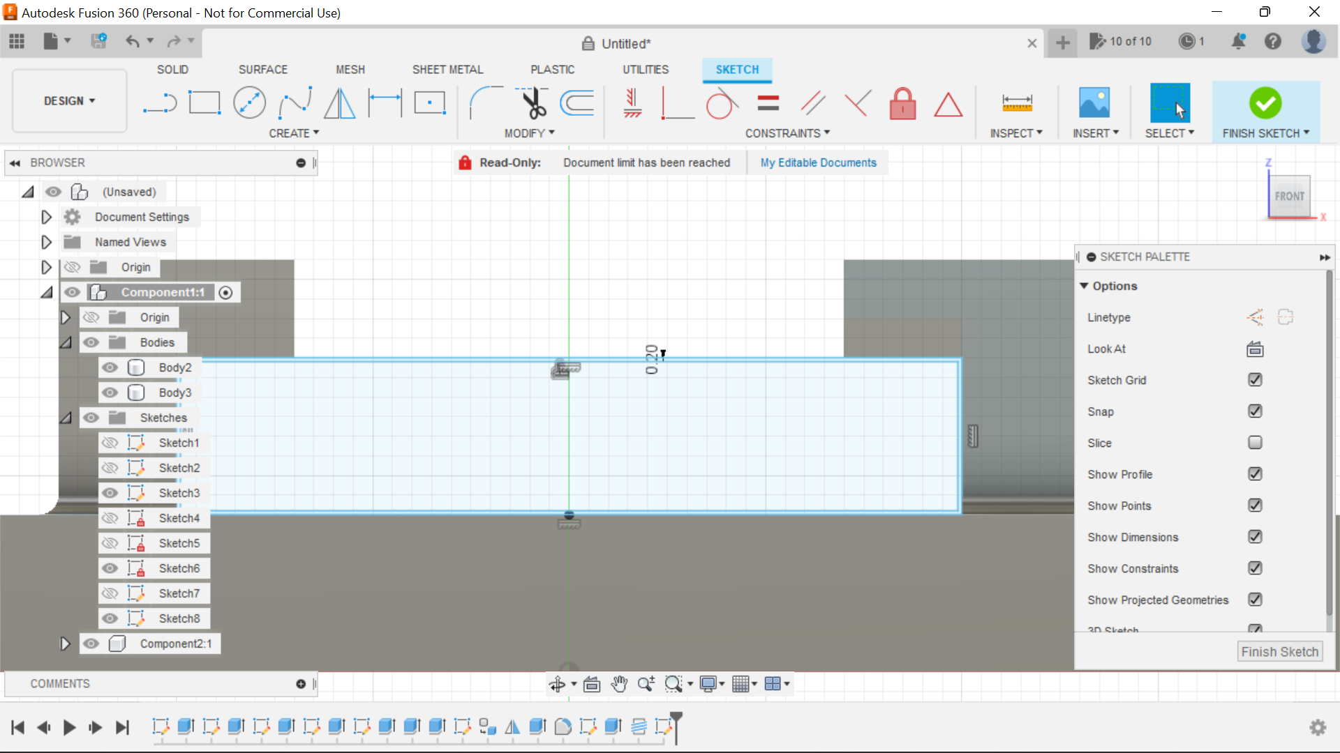
Task: Open the notifications bell
Action: click(1239, 41)
